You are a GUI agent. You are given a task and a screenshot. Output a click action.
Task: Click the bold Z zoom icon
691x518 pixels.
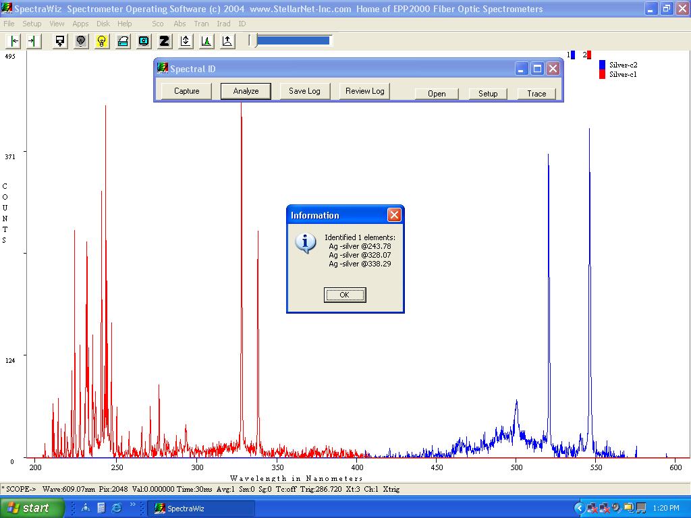(165, 41)
